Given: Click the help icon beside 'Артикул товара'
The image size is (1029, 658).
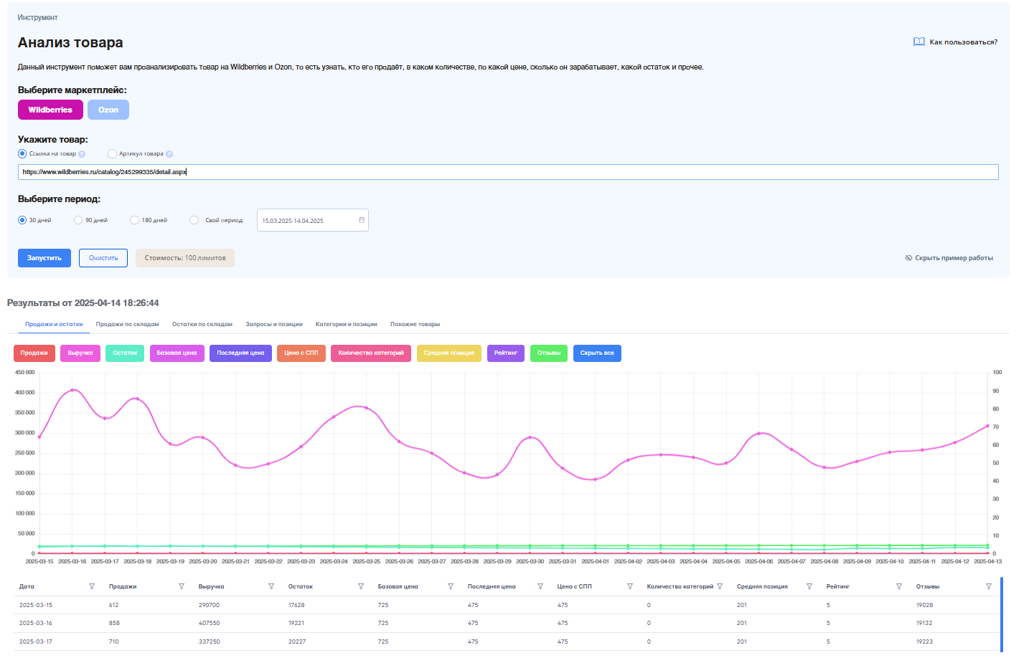Looking at the screenshot, I should pos(169,154).
